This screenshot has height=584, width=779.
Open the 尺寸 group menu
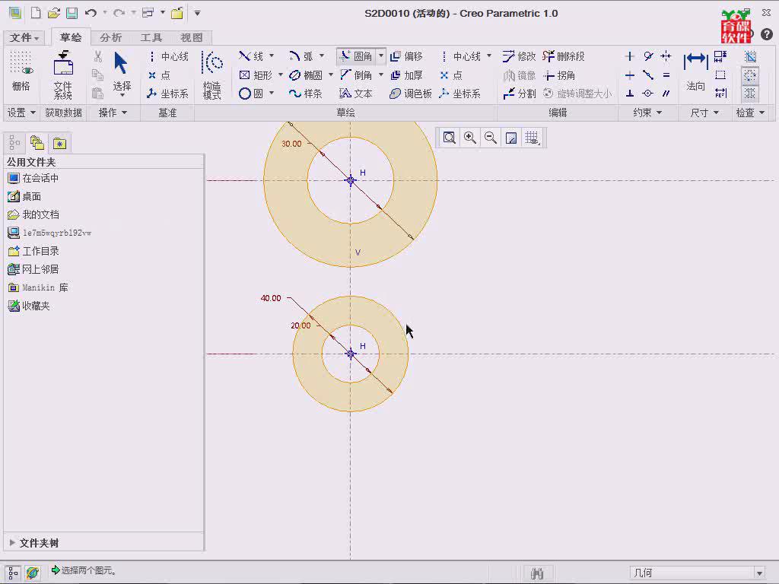pos(704,113)
